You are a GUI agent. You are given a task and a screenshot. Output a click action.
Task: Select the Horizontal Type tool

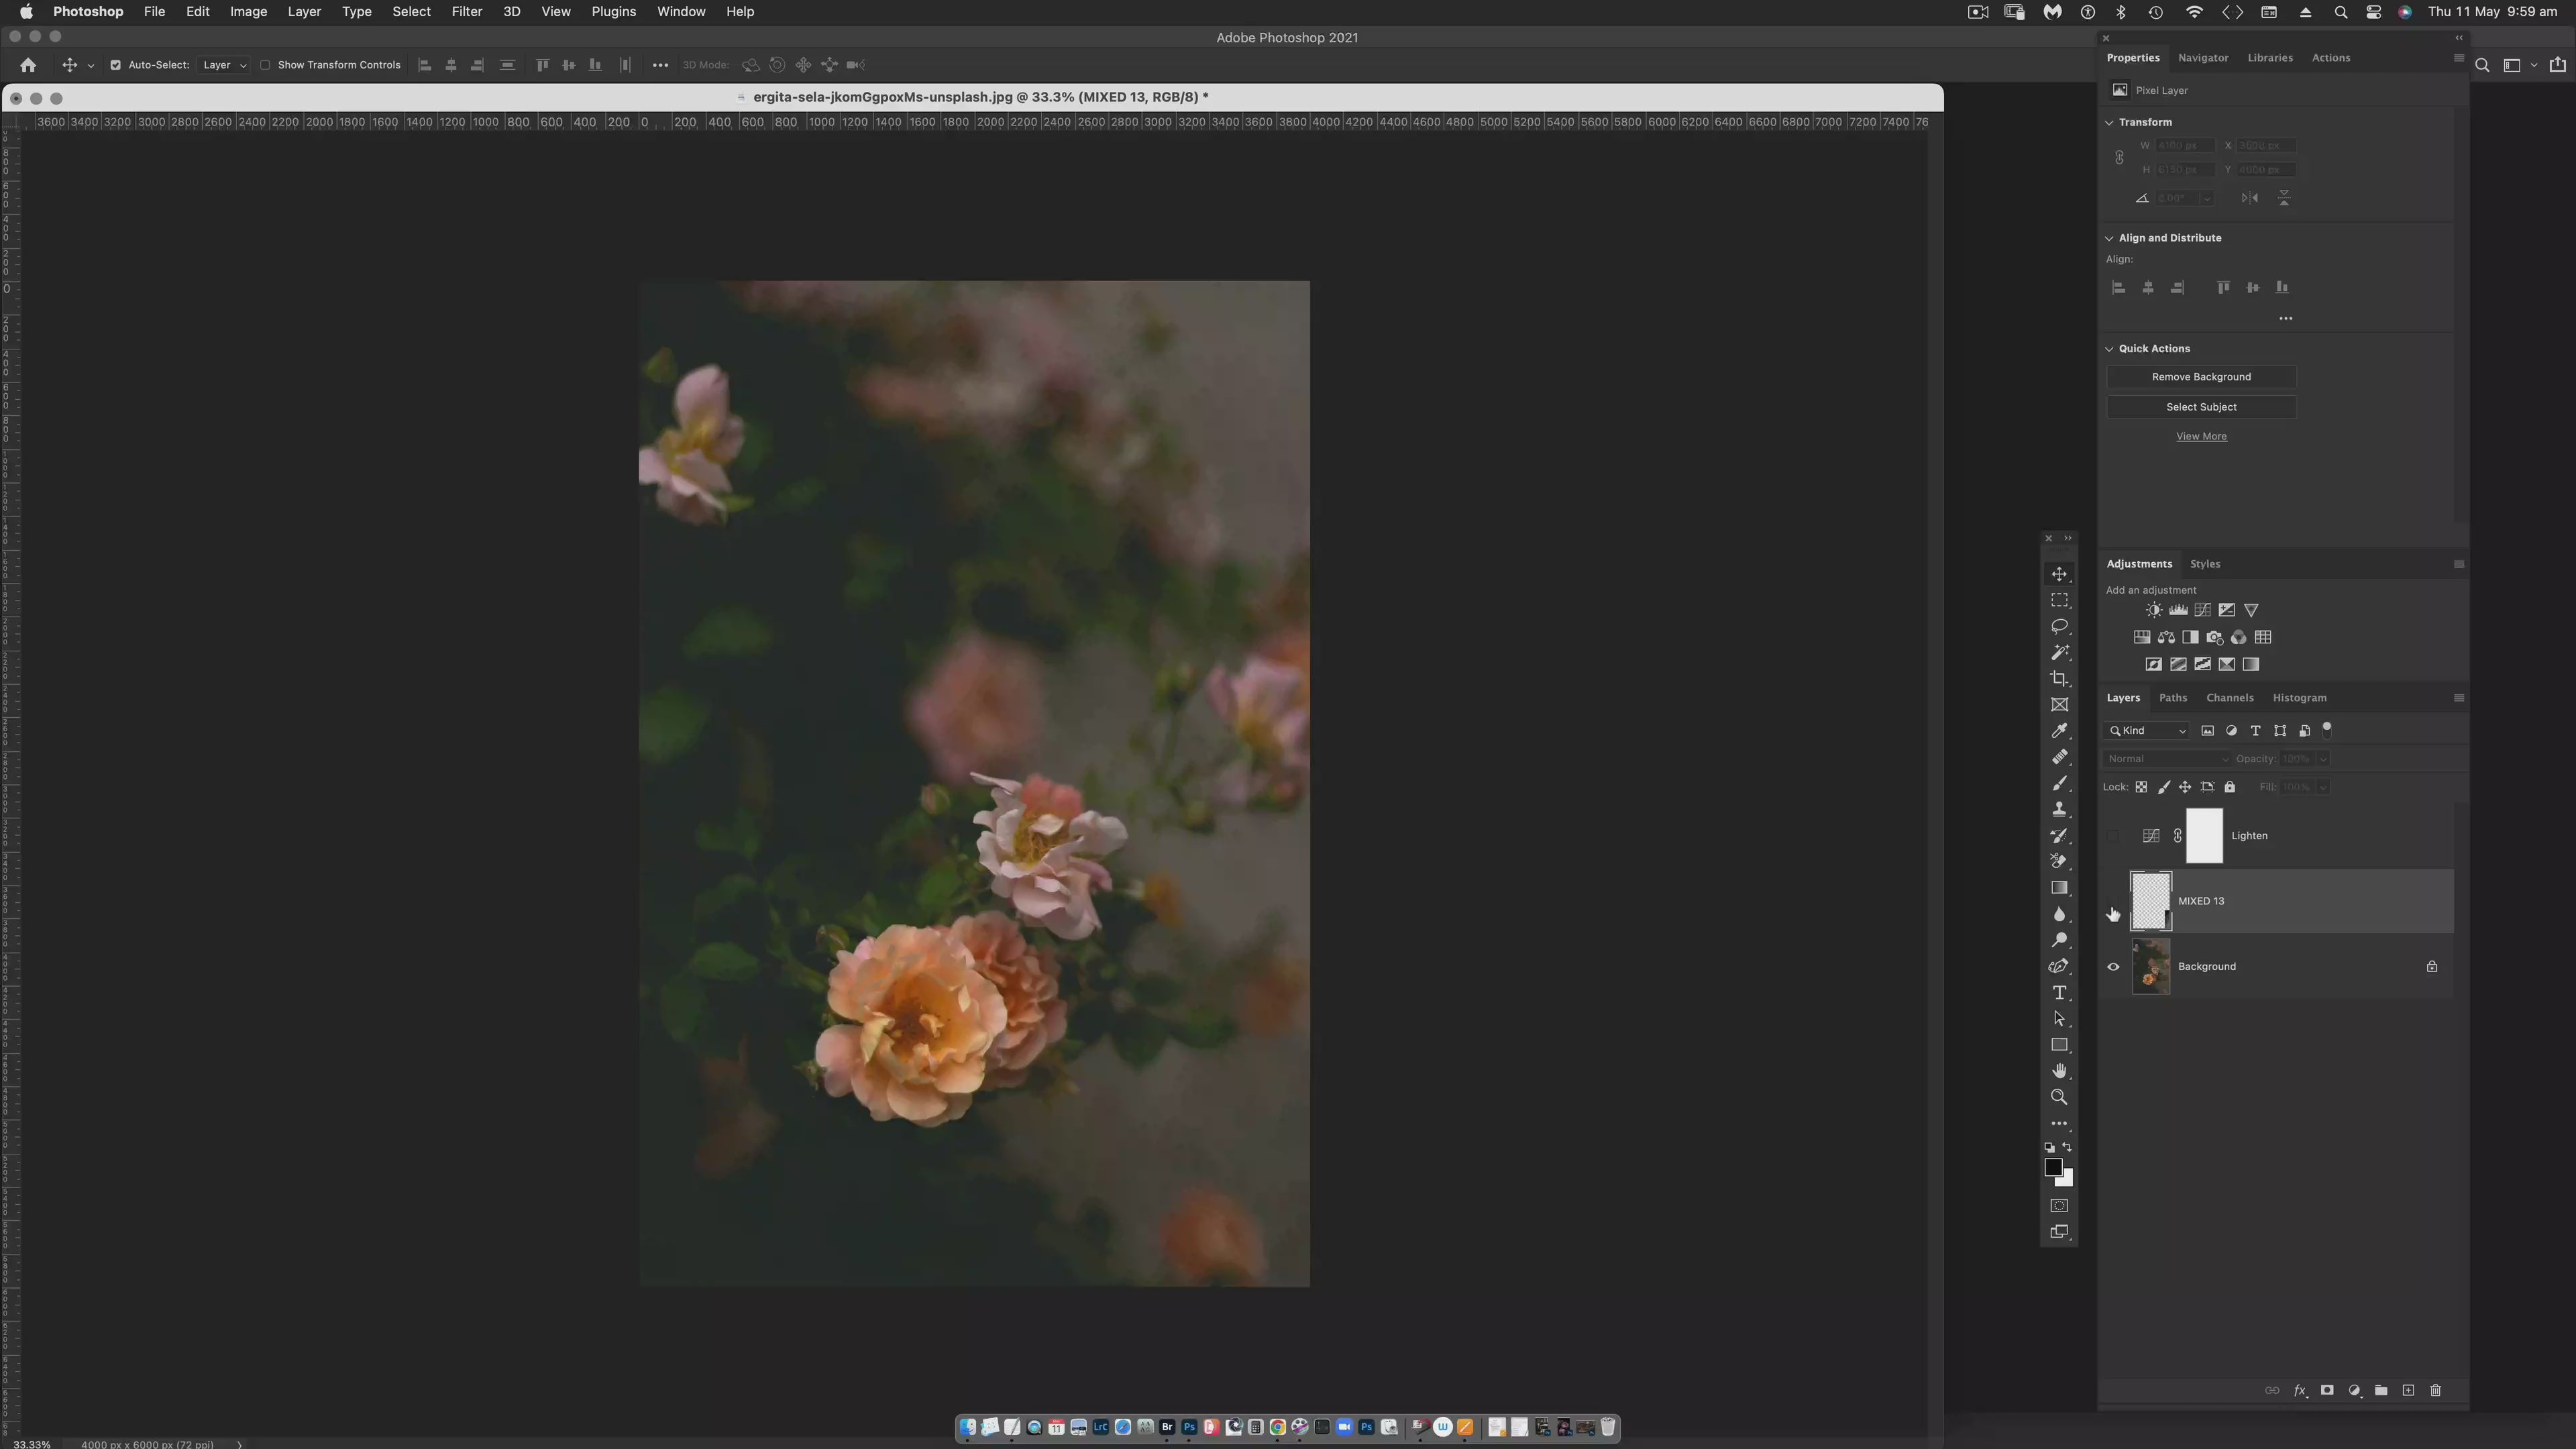tap(2059, 993)
